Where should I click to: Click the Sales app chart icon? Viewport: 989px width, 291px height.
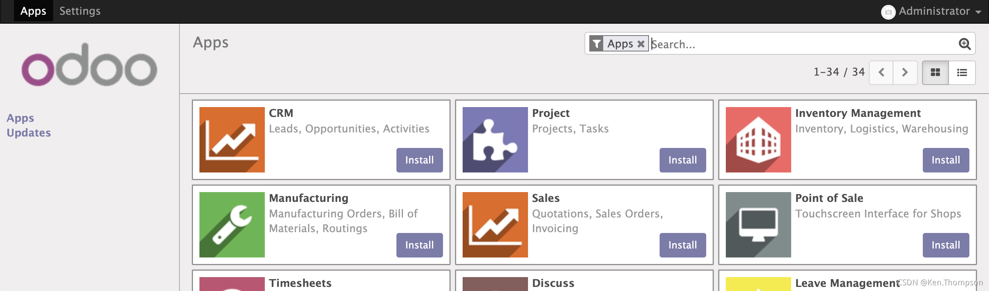click(x=495, y=224)
